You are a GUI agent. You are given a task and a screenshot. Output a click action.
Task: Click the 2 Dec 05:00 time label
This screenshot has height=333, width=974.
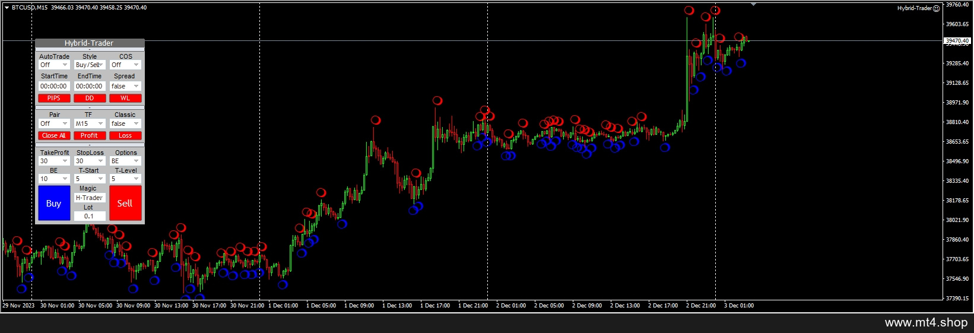click(549, 306)
